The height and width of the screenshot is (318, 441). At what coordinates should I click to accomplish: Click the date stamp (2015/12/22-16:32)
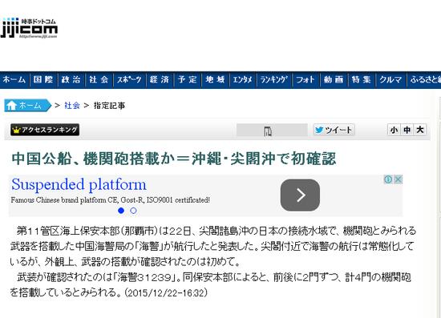165,292
